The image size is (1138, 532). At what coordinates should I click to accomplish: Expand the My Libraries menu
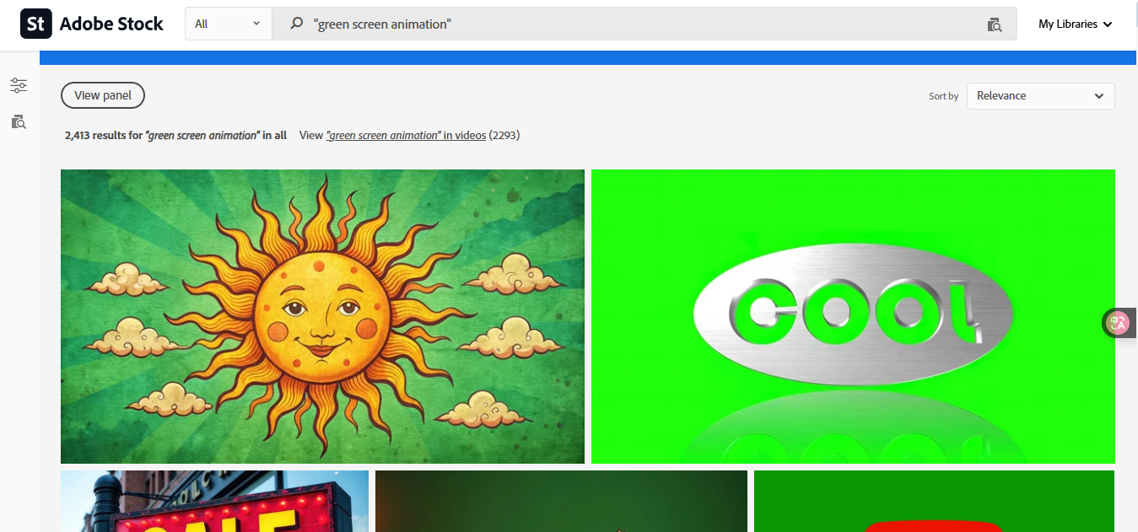[1075, 24]
